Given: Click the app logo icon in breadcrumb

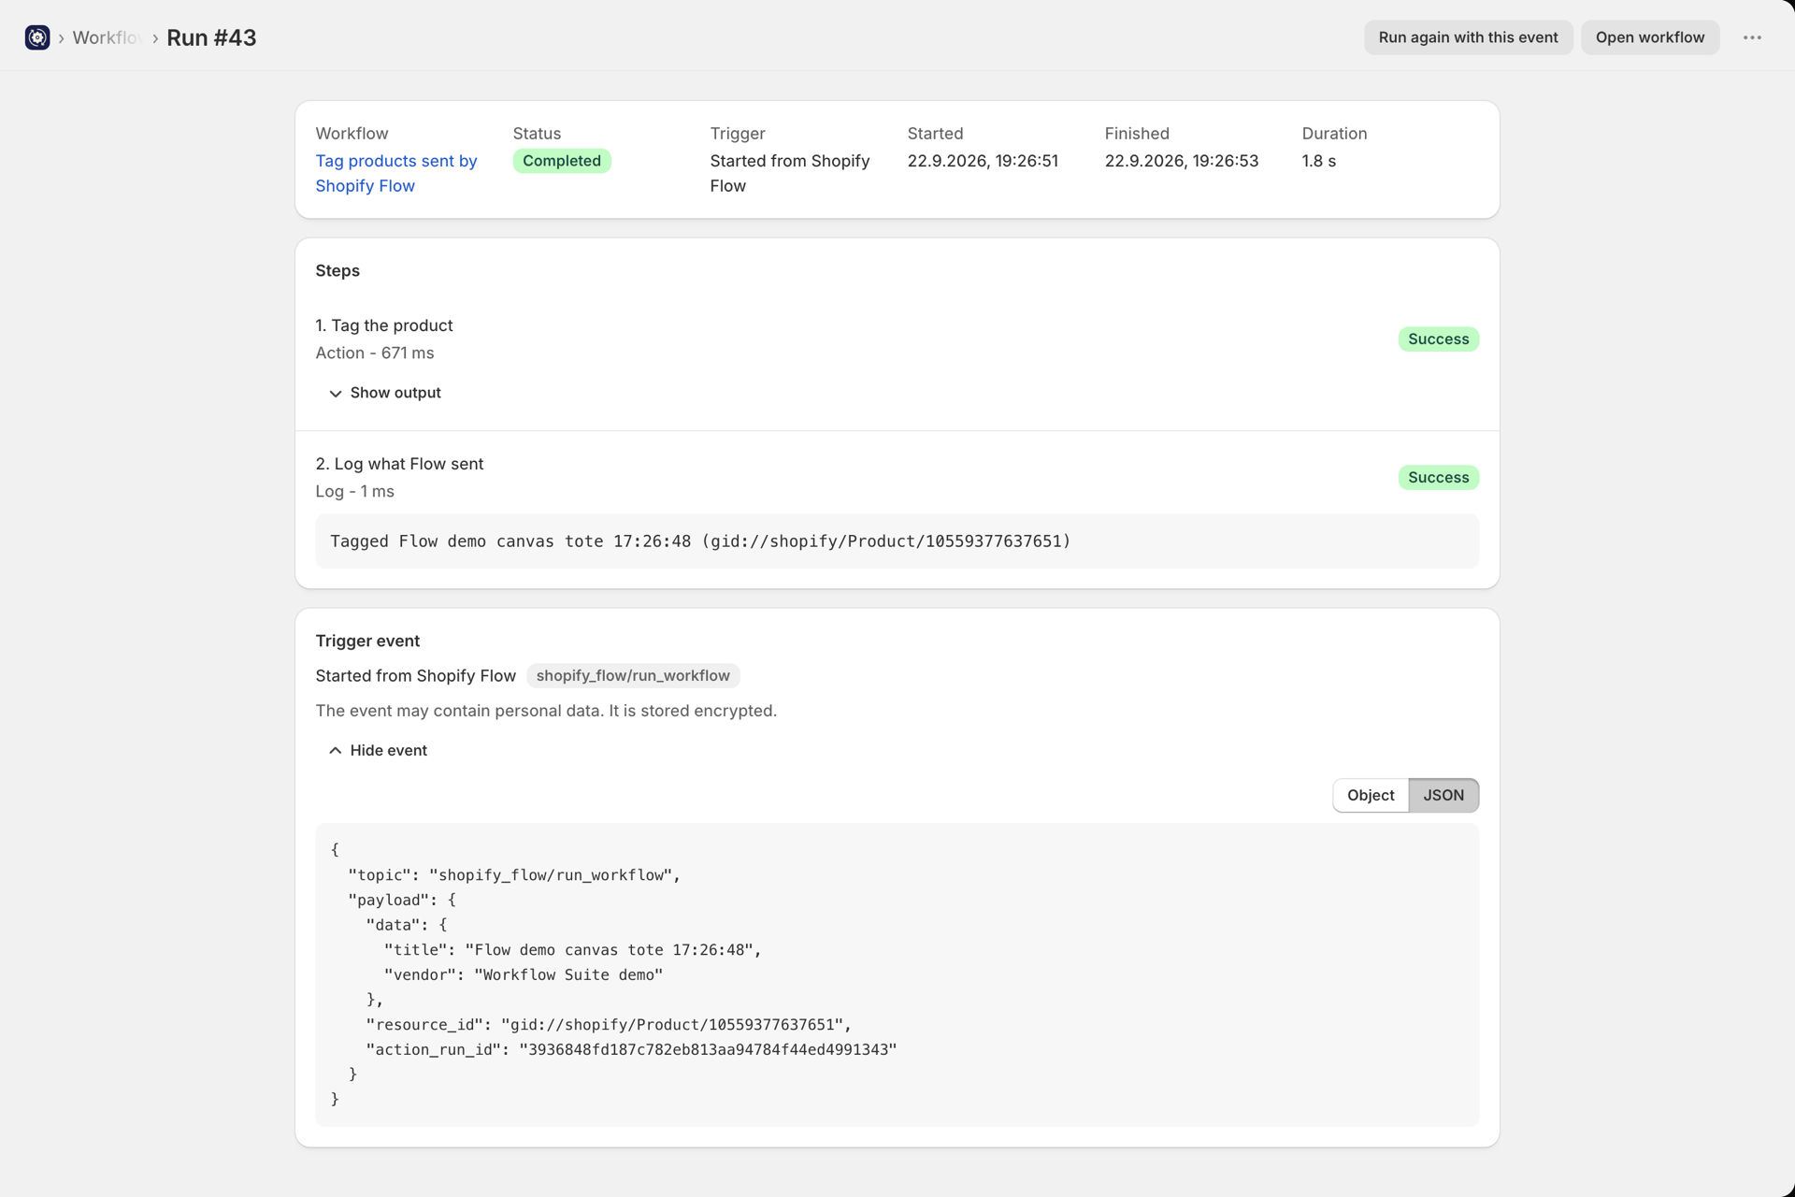Looking at the screenshot, I should tap(37, 37).
